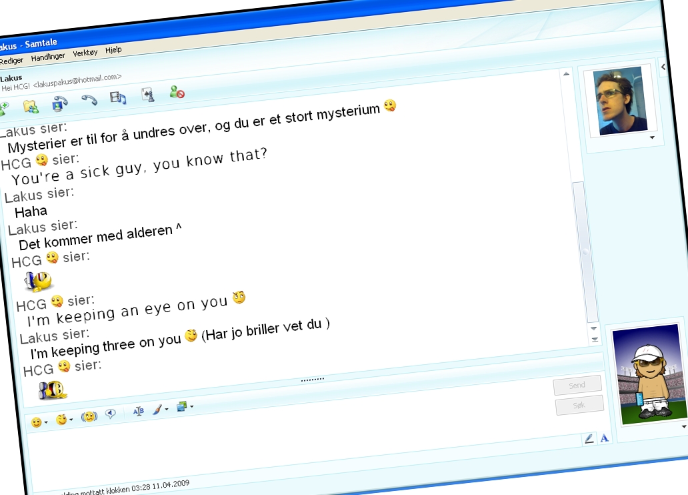Screen dimensions: 688x495
Task: Click your cartoon avatar display picture
Action: click(649, 375)
